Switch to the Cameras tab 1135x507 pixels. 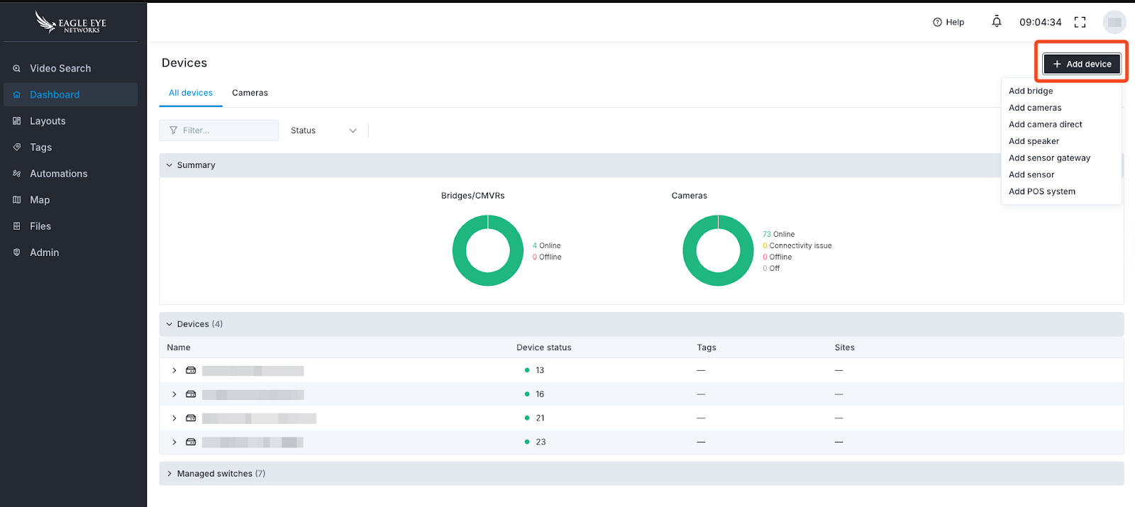click(250, 93)
